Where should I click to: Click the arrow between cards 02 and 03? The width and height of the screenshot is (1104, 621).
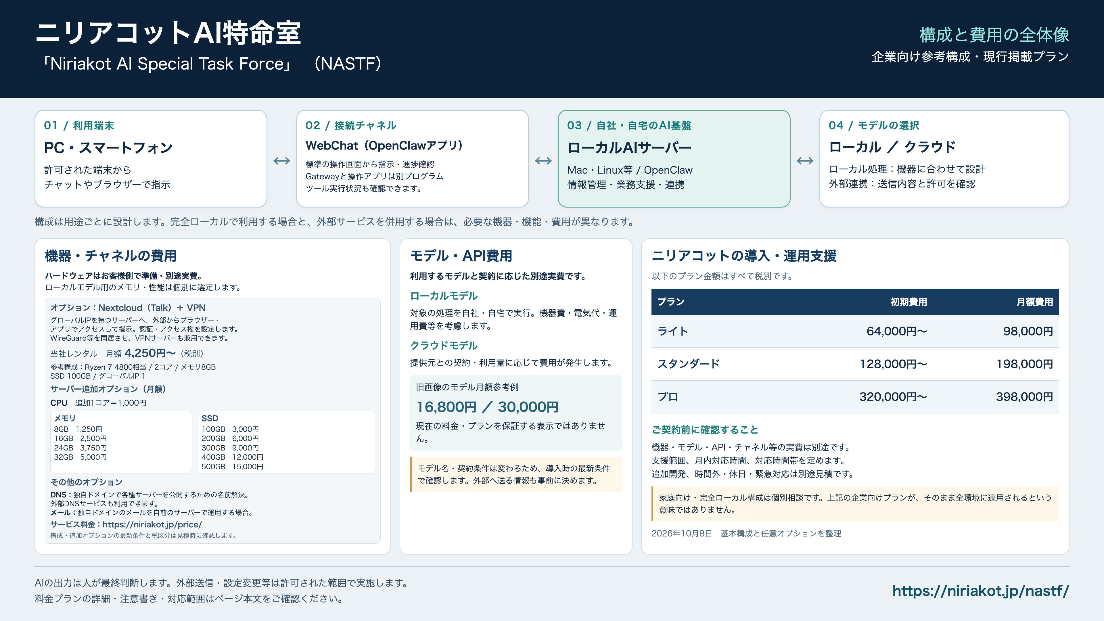tap(543, 161)
